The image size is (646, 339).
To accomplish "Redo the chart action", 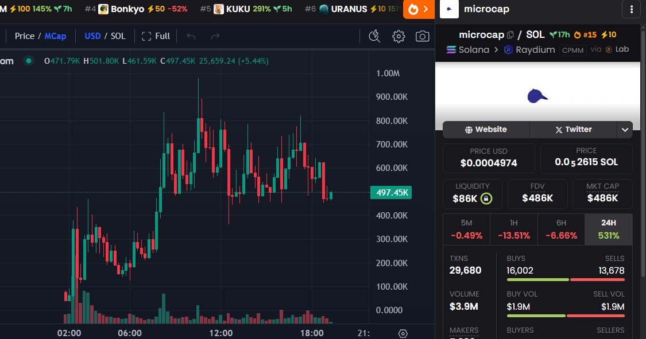I will pos(215,36).
